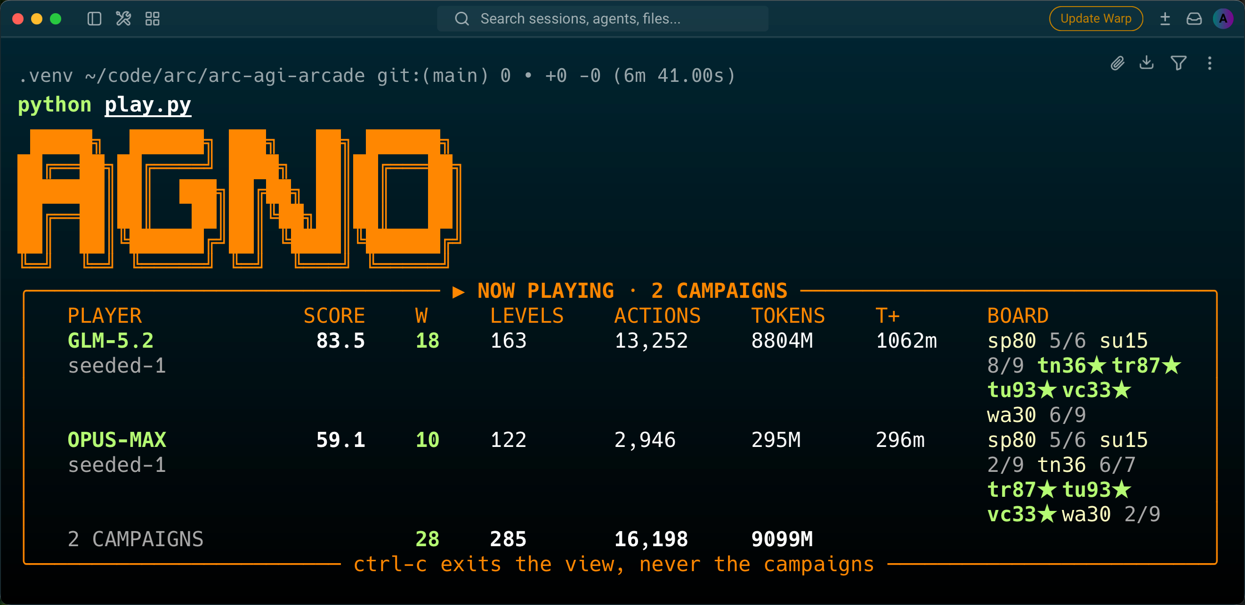Click the T+ column header
This screenshot has height=605, width=1245.
[887, 316]
